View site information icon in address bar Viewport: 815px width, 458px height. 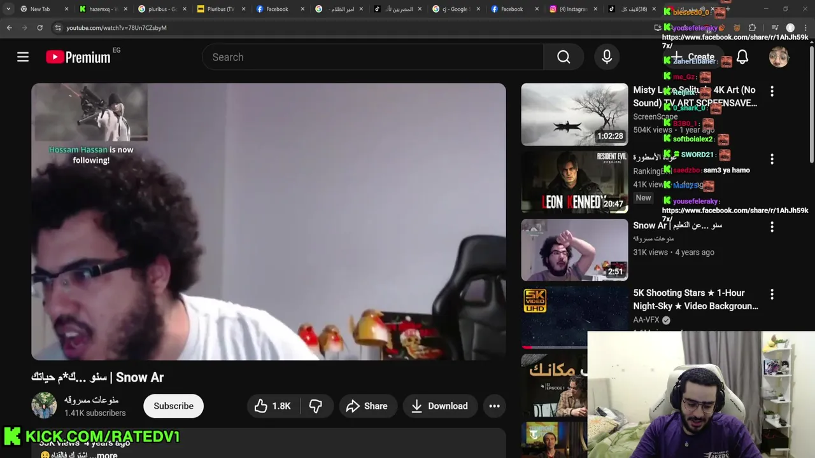coord(58,28)
